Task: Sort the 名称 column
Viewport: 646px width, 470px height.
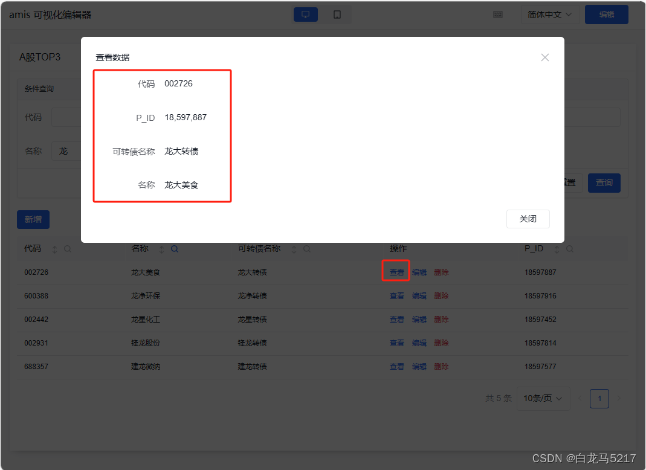Action: point(161,249)
